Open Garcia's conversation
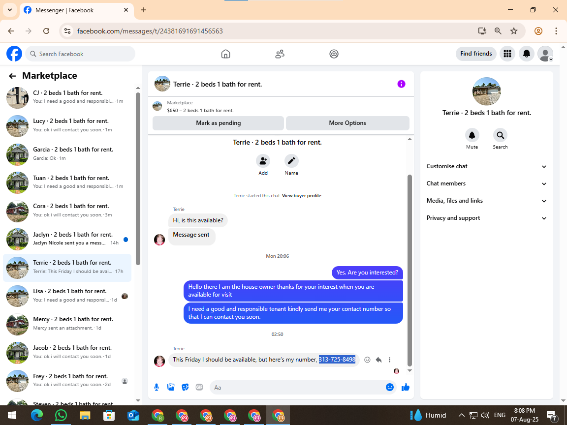The width and height of the screenshot is (567, 425). (67, 154)
